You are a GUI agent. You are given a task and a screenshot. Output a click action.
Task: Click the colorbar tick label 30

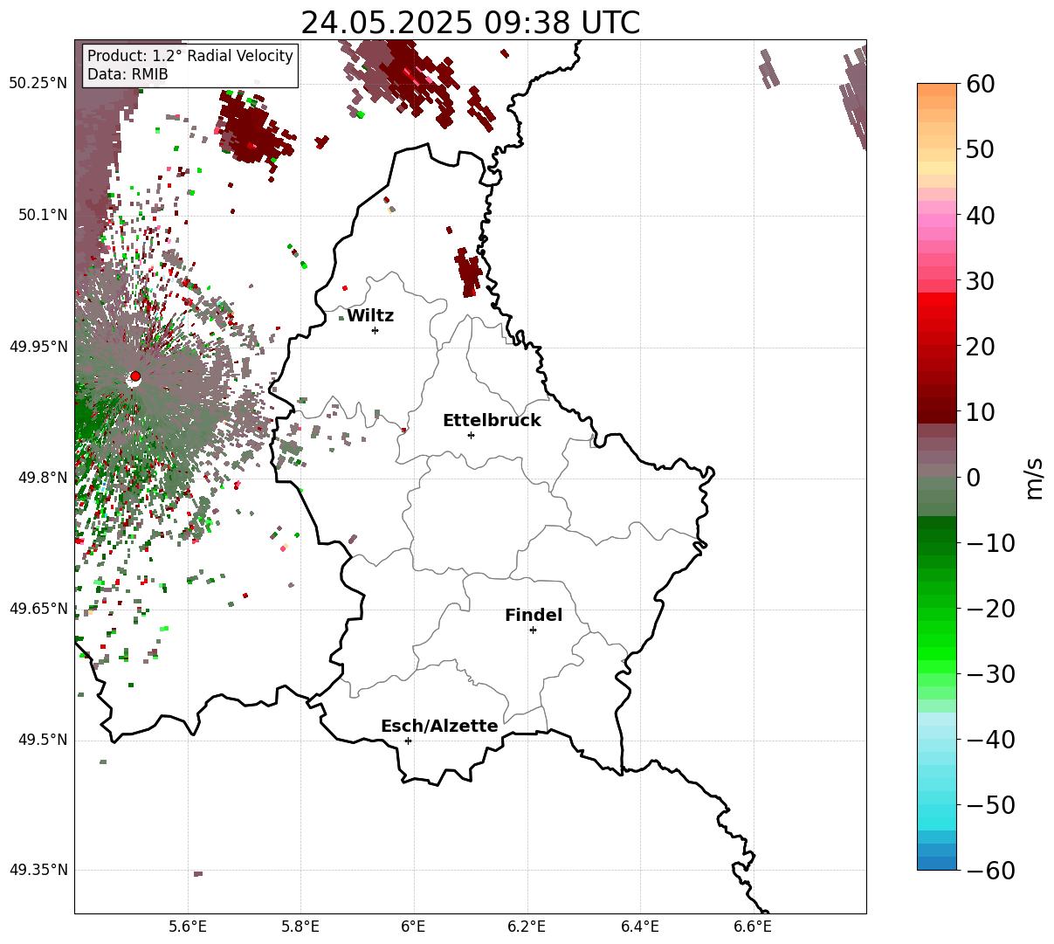pos(980,281)
